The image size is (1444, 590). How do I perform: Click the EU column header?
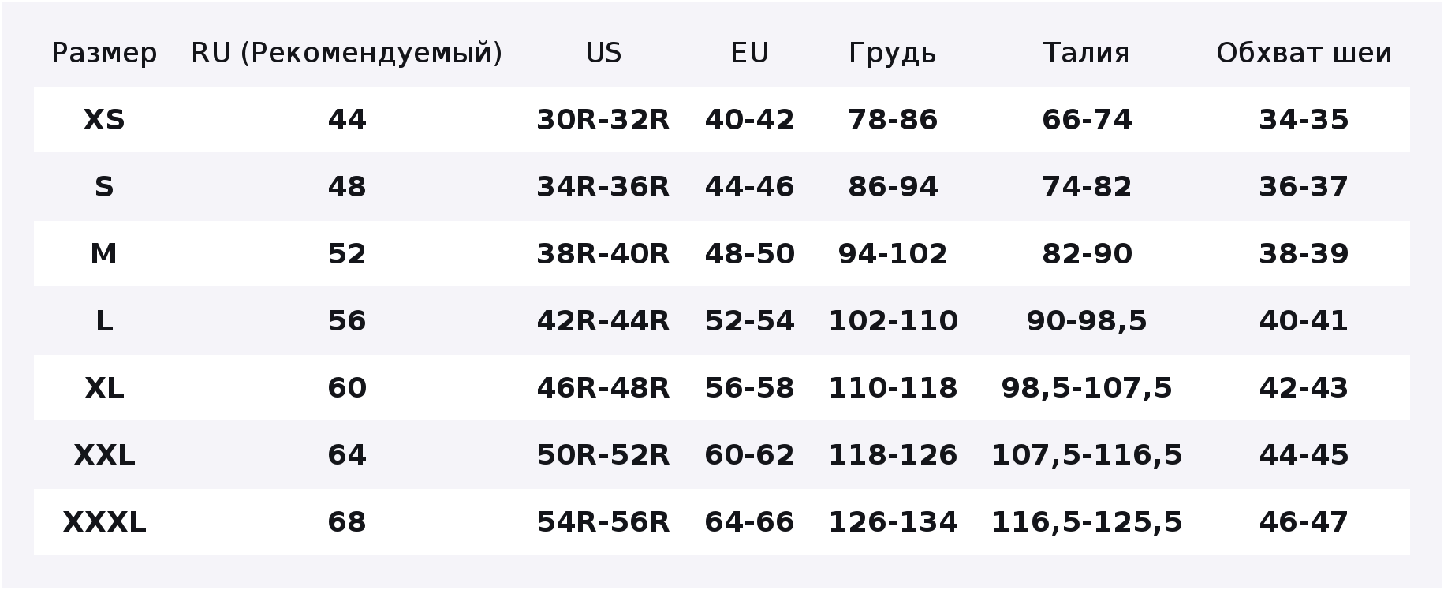(x=749, y=53)
